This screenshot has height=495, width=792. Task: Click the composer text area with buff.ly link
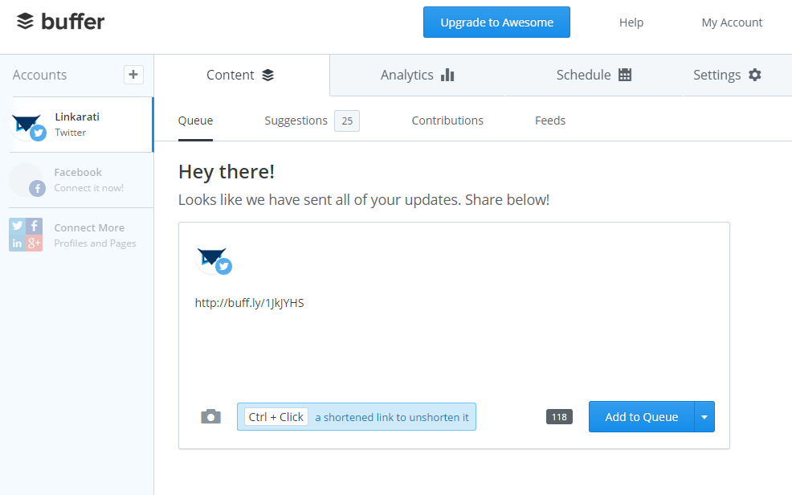pyautogui.click(x=453, y=337)
